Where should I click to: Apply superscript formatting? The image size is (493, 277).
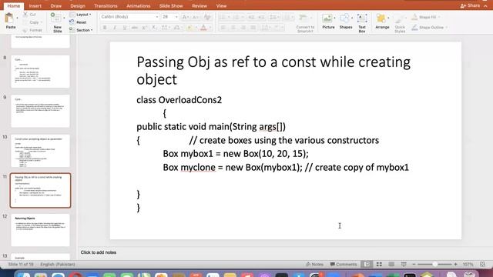click(x=144, y=28)
